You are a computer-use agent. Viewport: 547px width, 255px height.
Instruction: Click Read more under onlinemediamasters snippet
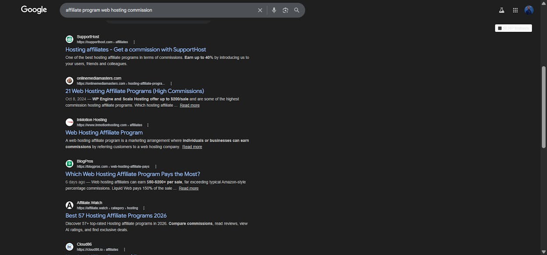[x=189, y=105]
